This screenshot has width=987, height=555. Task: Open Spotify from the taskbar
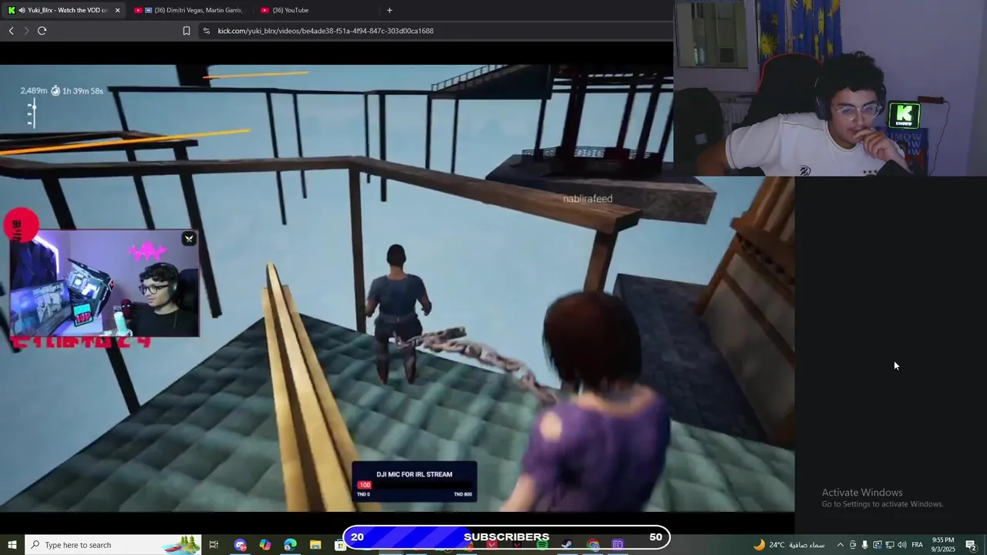pyautogui.click(x=543, y=545)
